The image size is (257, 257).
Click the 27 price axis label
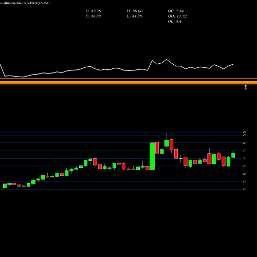pyautogui.click(x=244, y=166)
